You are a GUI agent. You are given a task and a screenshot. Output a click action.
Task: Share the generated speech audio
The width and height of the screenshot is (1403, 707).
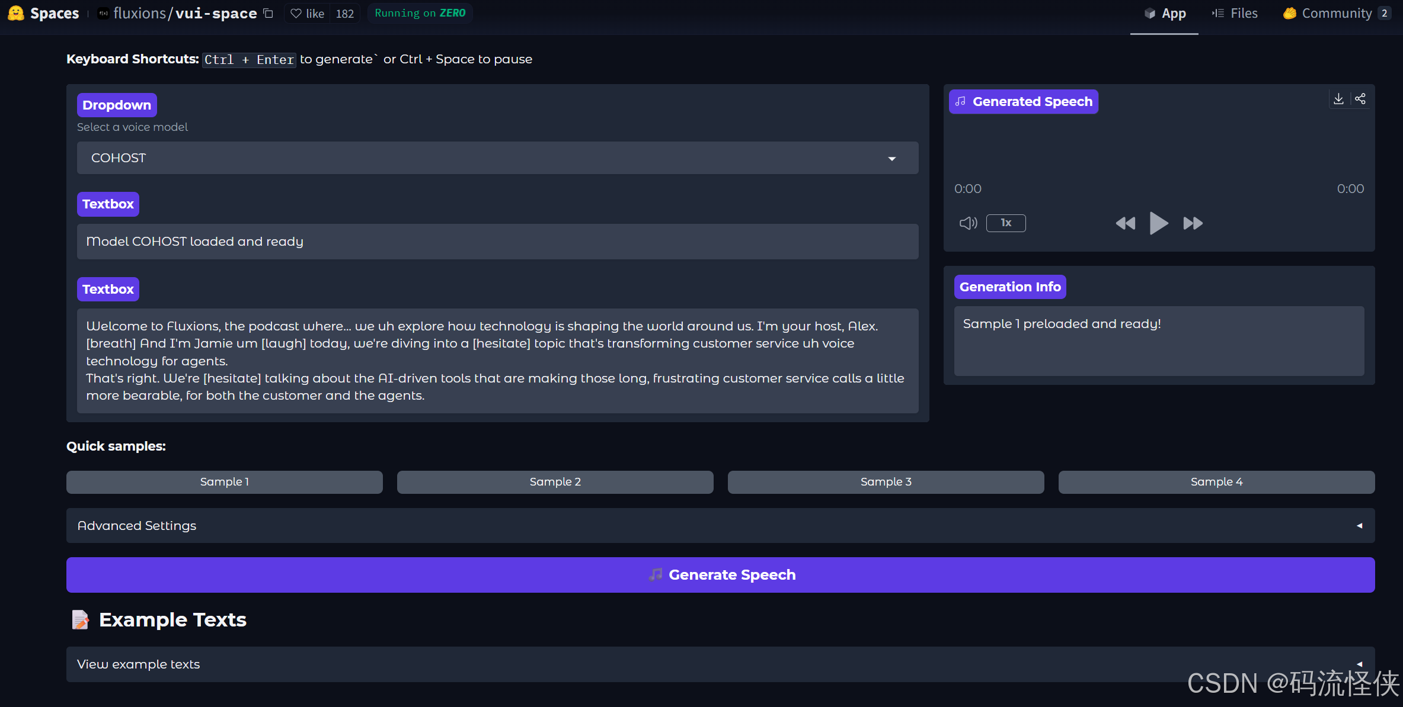(x=1360, y=99)
